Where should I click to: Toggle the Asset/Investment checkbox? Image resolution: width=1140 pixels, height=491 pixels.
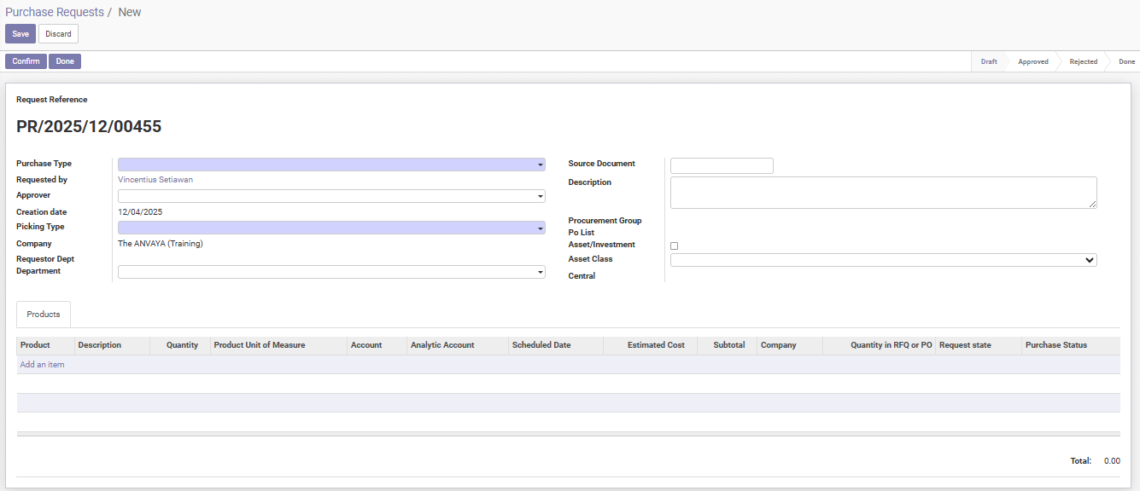pos(674,245)
